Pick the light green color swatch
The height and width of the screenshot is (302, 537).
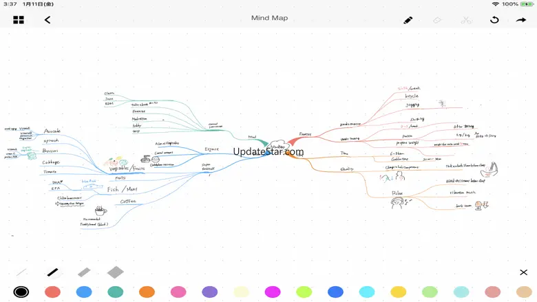tap(430, 292)
